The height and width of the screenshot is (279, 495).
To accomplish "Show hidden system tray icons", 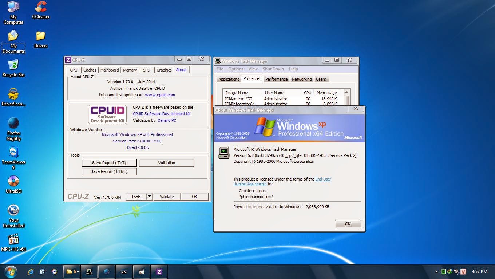I will coord(436,272).
